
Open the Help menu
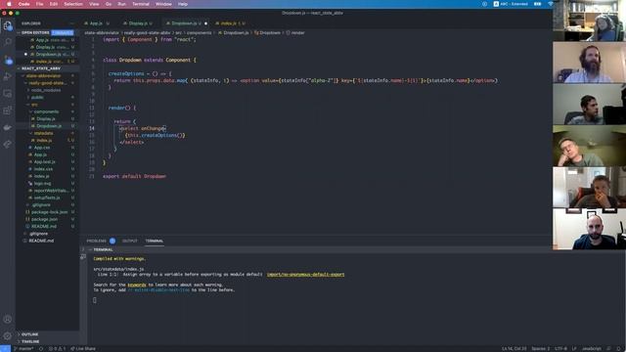[183, 4]
